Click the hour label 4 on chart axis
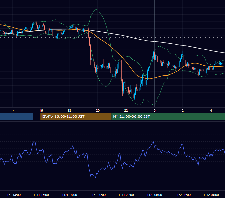225x198 pixels. [211, 111]
